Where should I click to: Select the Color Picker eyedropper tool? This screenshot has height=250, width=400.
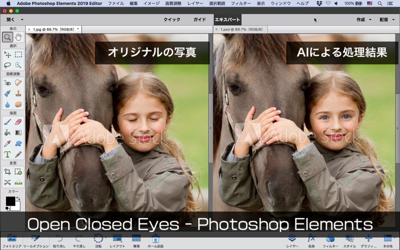[7, 144]
